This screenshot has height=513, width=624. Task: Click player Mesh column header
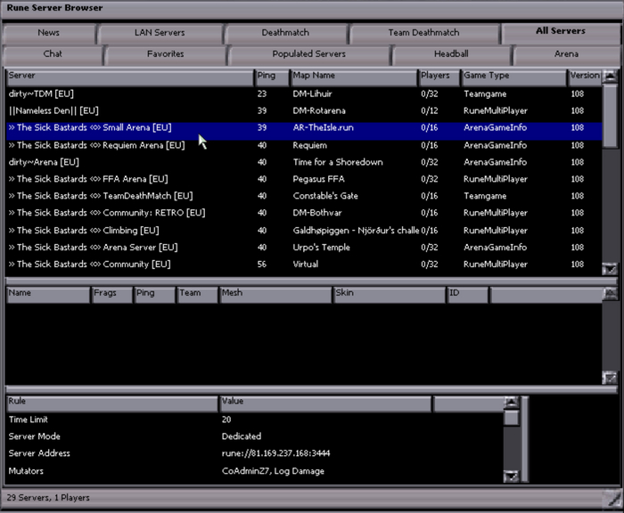click(x=275, y=295)
